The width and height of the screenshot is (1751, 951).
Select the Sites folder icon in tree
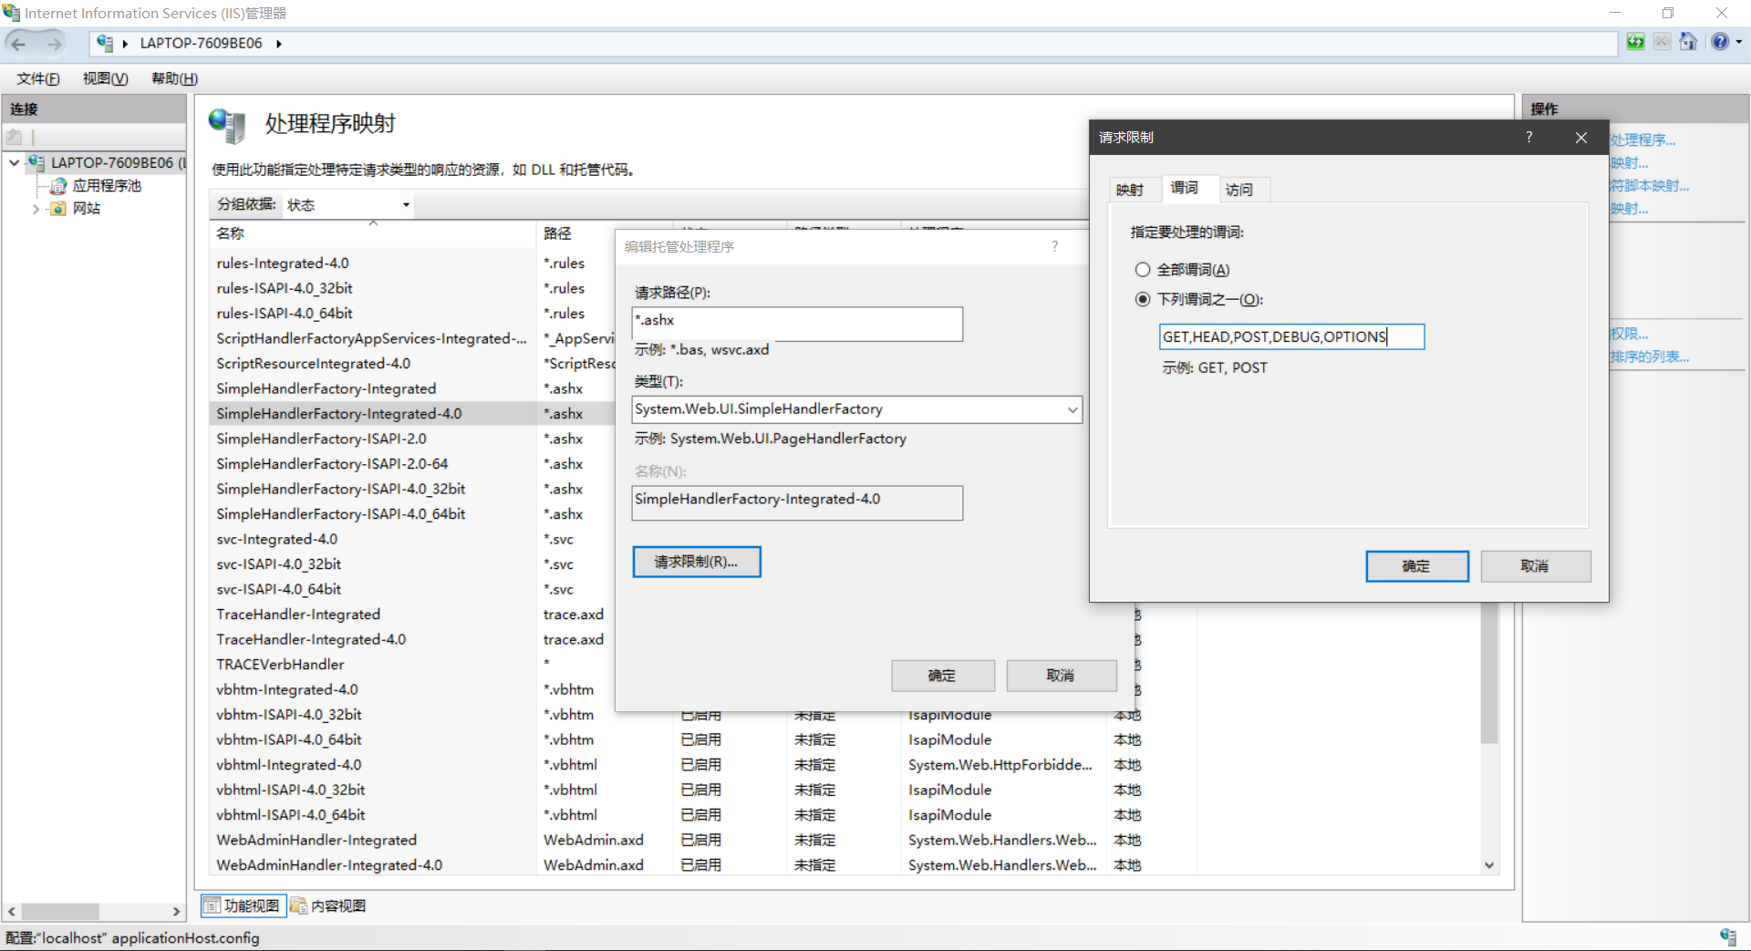pyautogui.click(x=58, y=209)
